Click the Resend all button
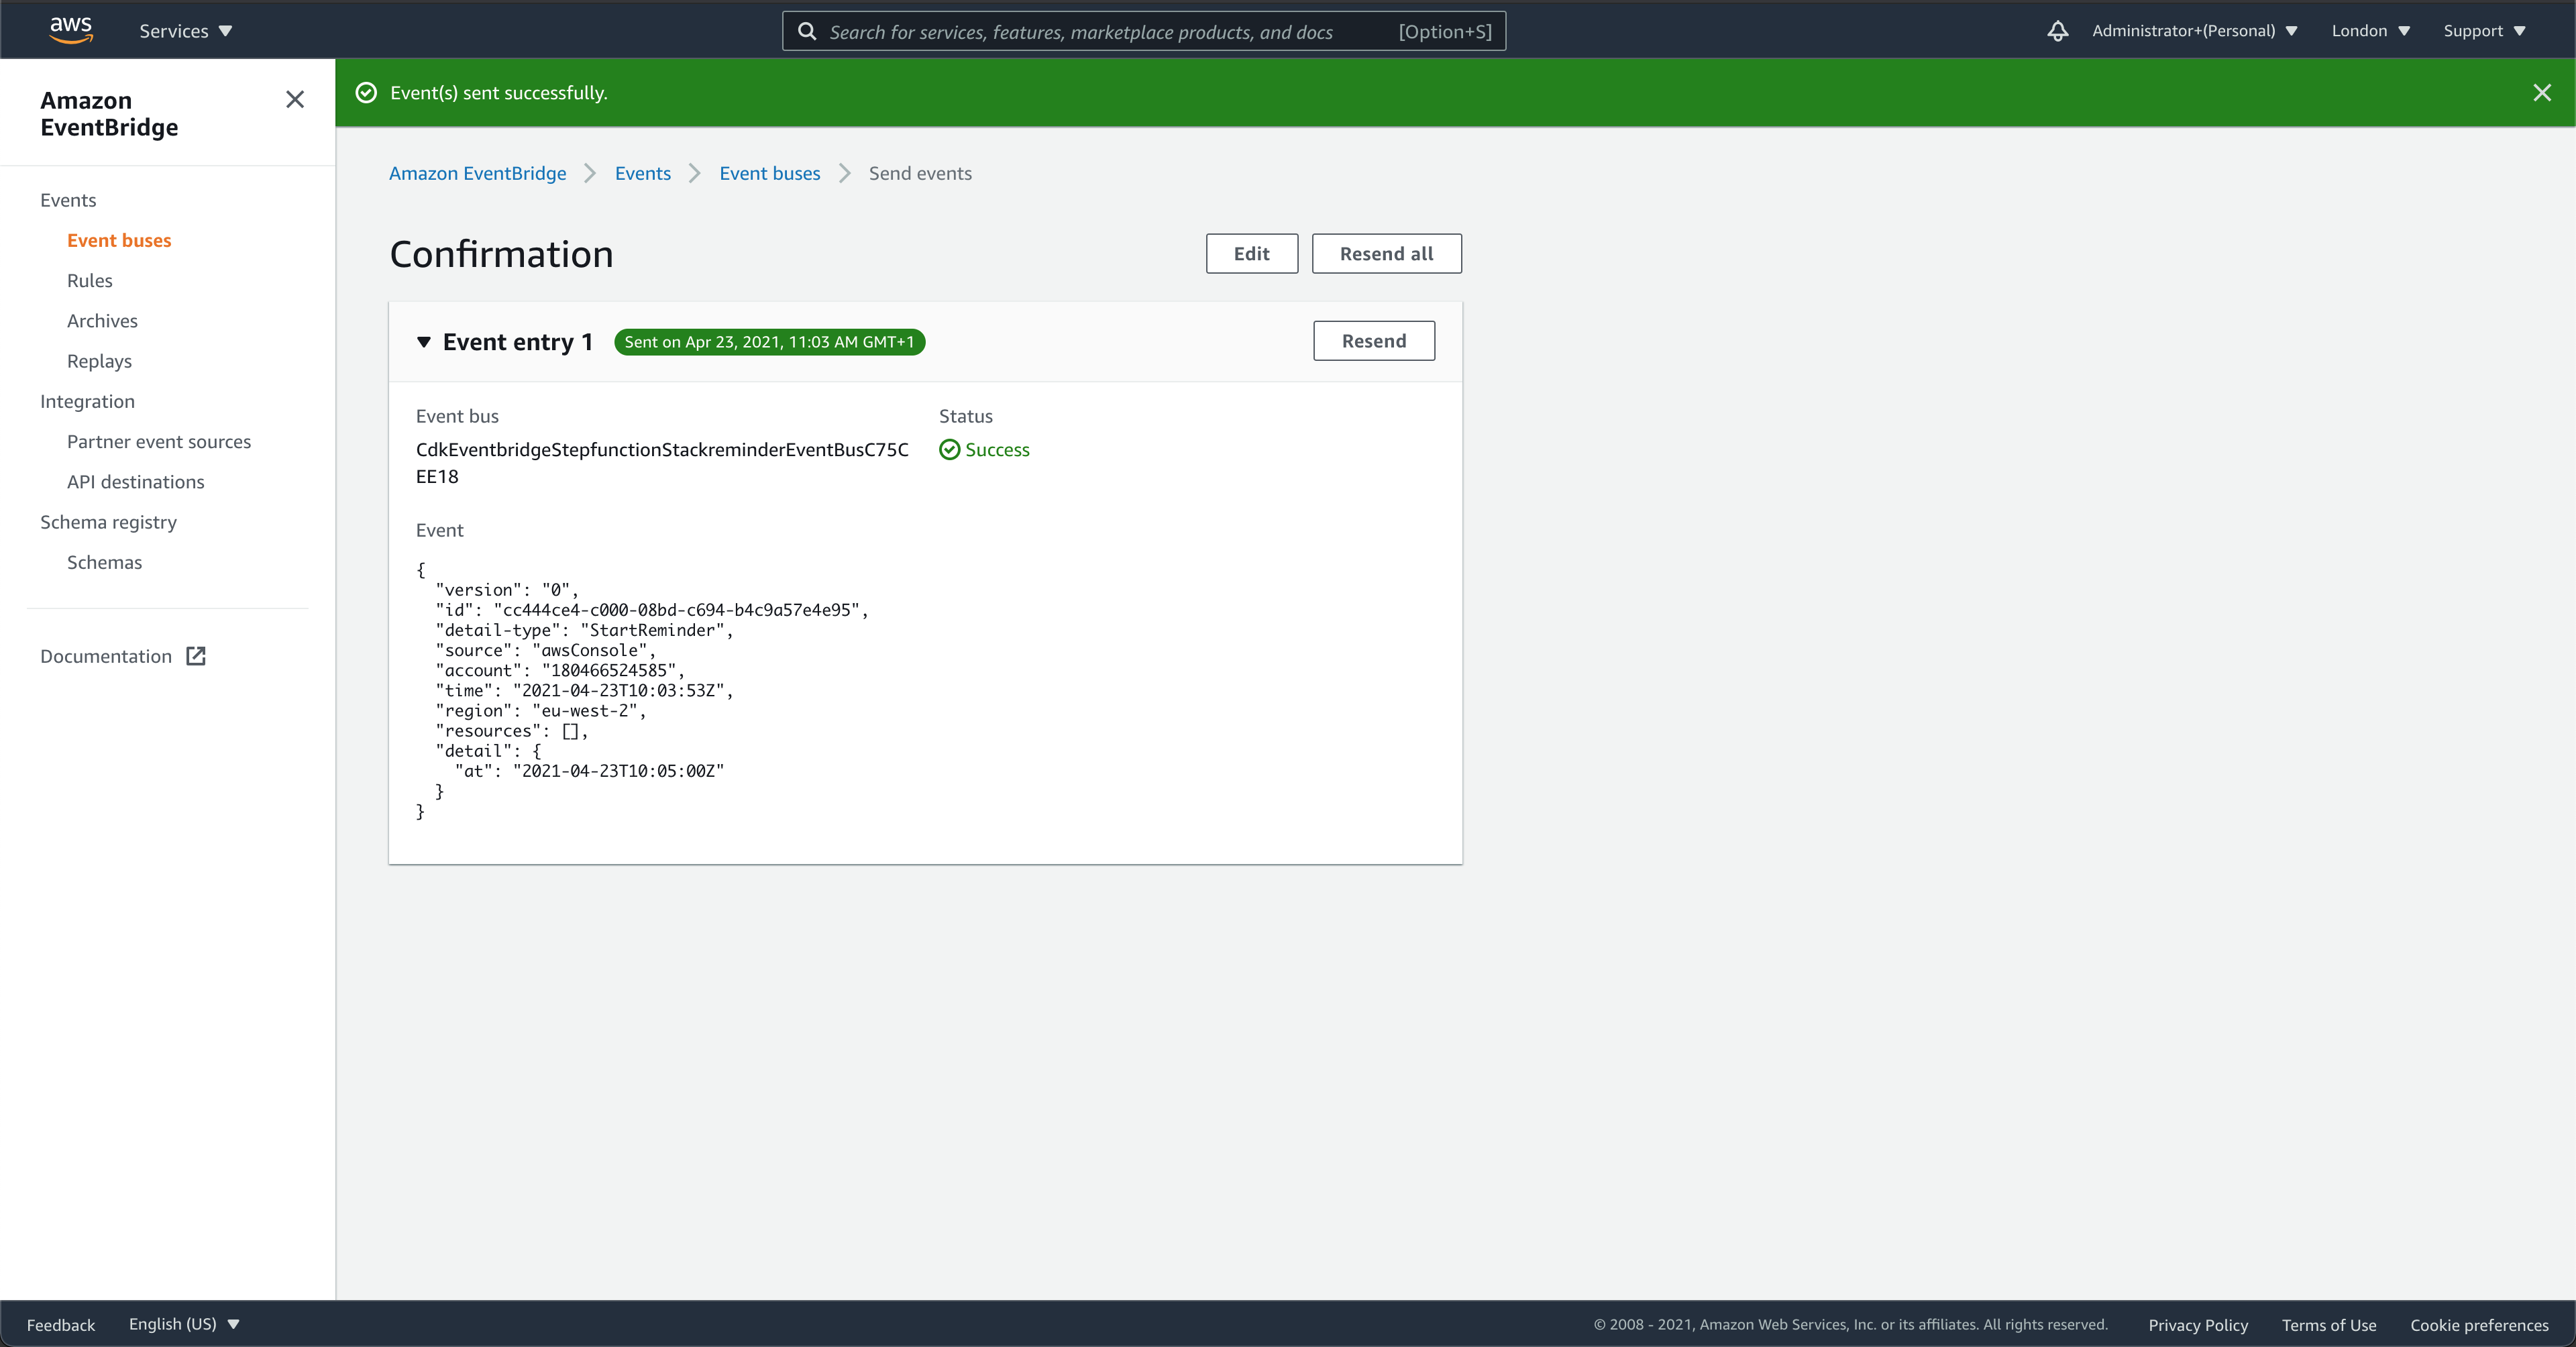The height and width of the screenshot is (1347, 2576). tap(1386, 254)
